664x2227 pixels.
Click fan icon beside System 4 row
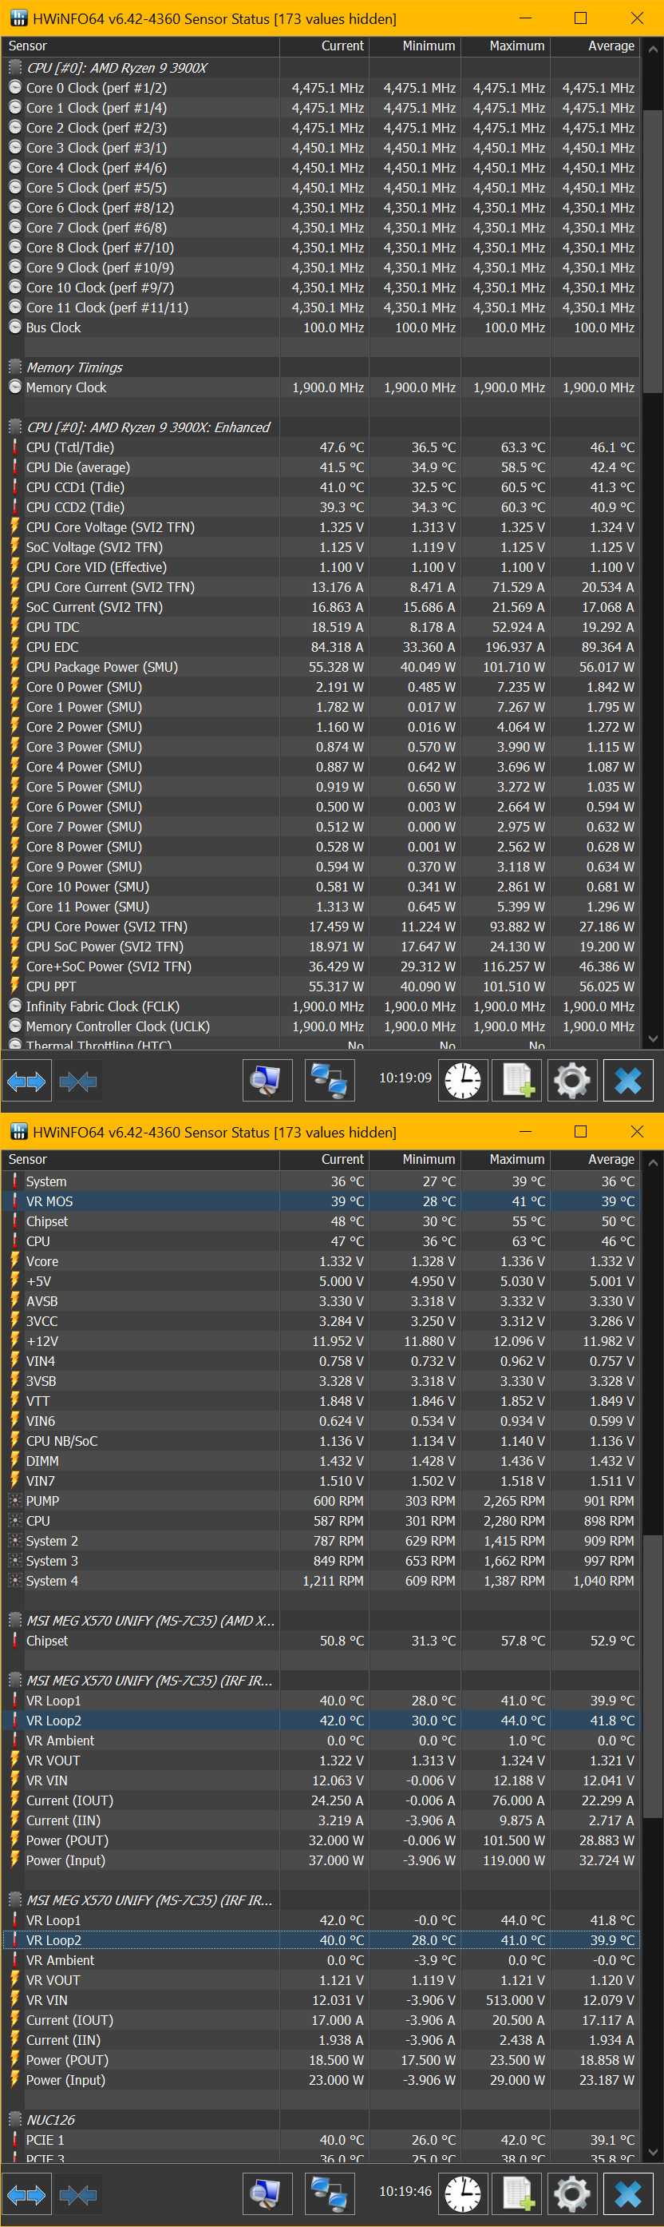pos(14,1582)
